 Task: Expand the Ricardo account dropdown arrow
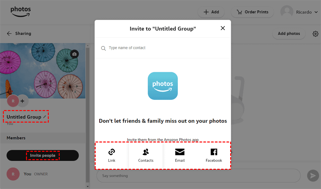tap(316, 12)
